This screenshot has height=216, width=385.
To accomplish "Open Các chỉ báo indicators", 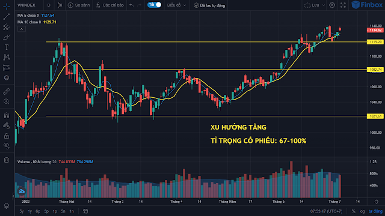I will click(x=110, y=5).
